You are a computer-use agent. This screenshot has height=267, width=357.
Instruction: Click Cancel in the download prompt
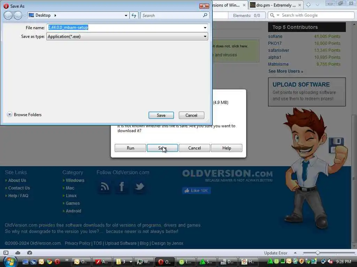(195, 148)
